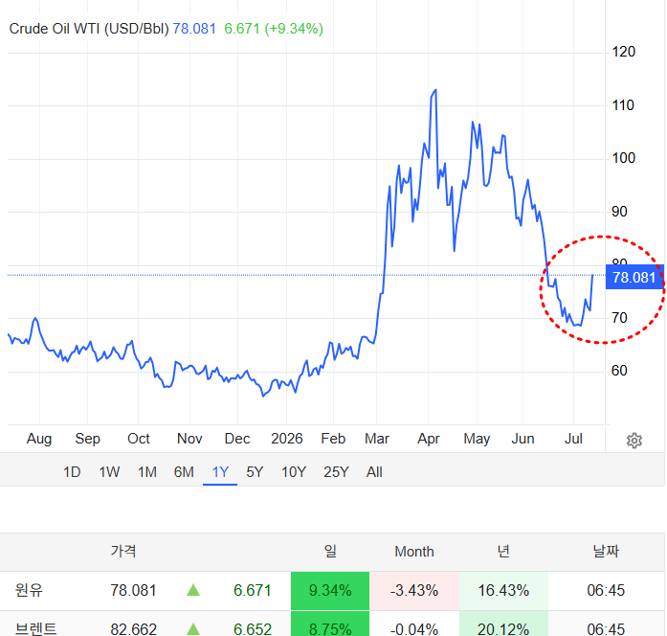Click the 일 column header
The image size is (667, 636).
click(x=330, y=551)
